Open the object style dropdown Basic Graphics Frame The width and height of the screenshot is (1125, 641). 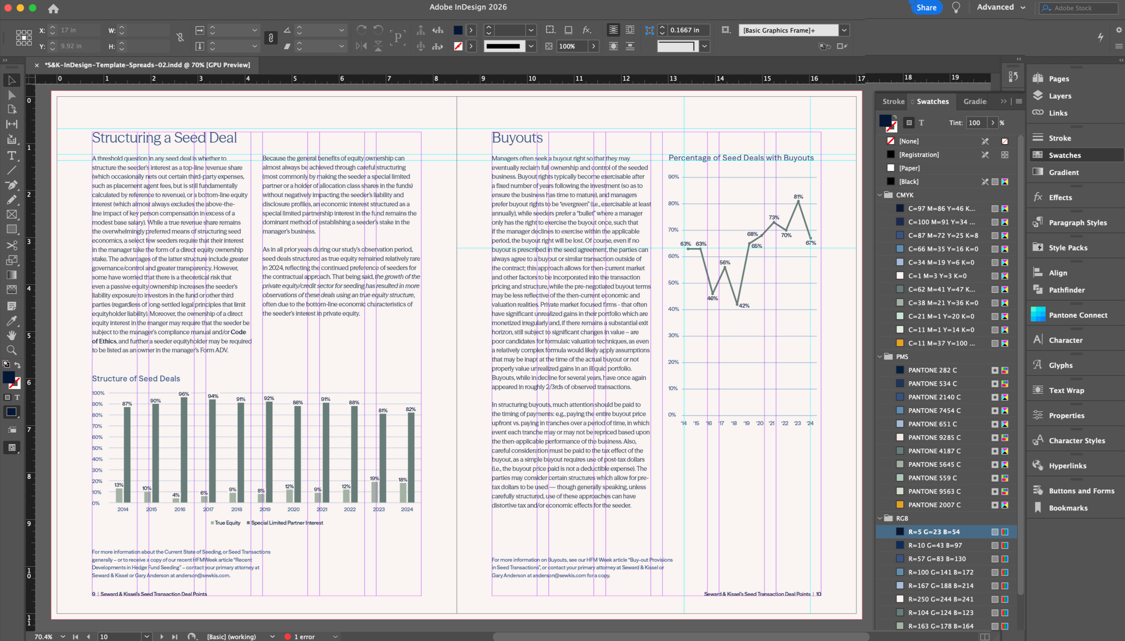pyautogui.click(x=844, y=30)
